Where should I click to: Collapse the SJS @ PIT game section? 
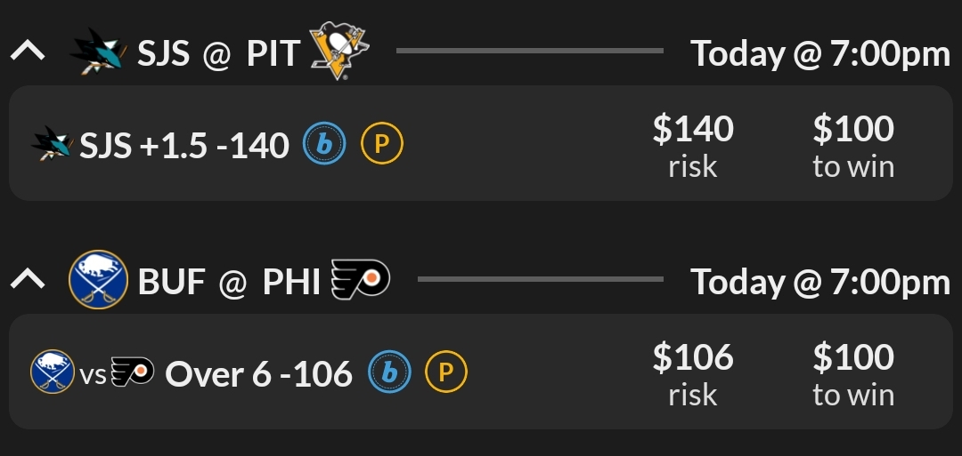(28, 52)
